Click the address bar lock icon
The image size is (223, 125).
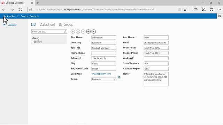31,9
